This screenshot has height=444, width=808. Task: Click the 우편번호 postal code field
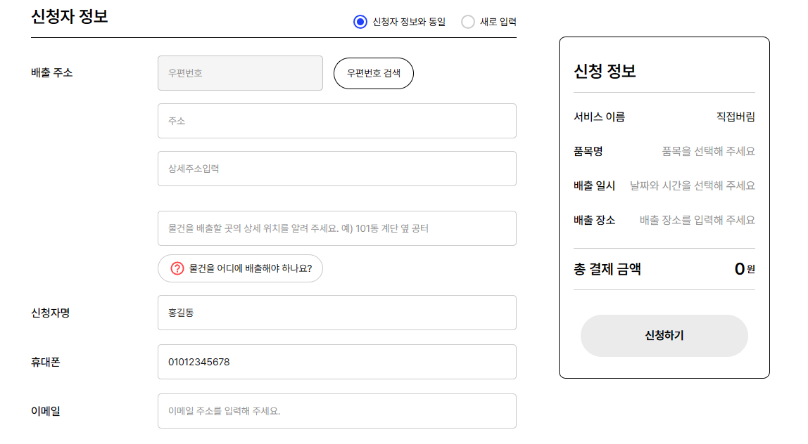pyautogui.click(x=240, y=73)
